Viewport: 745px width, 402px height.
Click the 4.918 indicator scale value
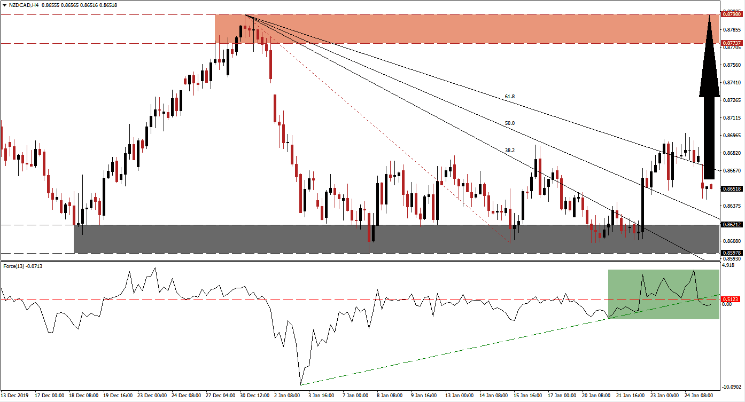(x=727, y=266)
